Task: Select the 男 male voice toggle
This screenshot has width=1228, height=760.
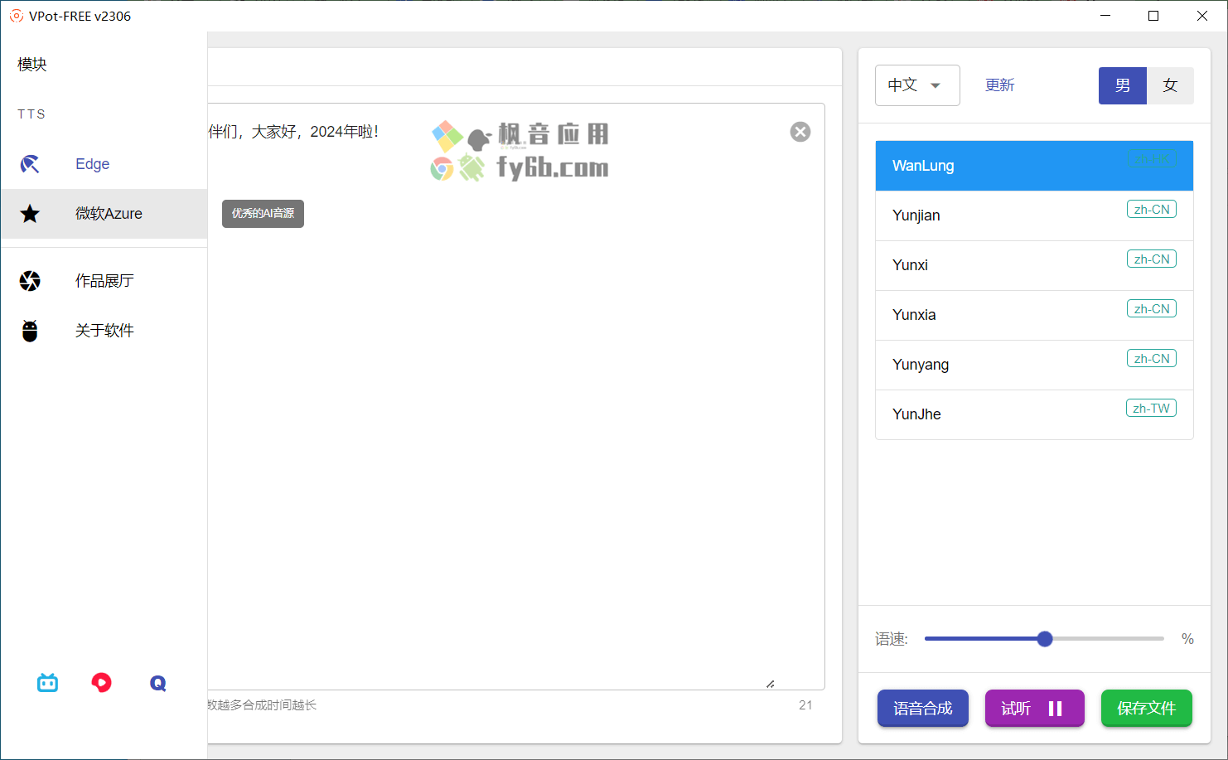Action: (1123, 85)
